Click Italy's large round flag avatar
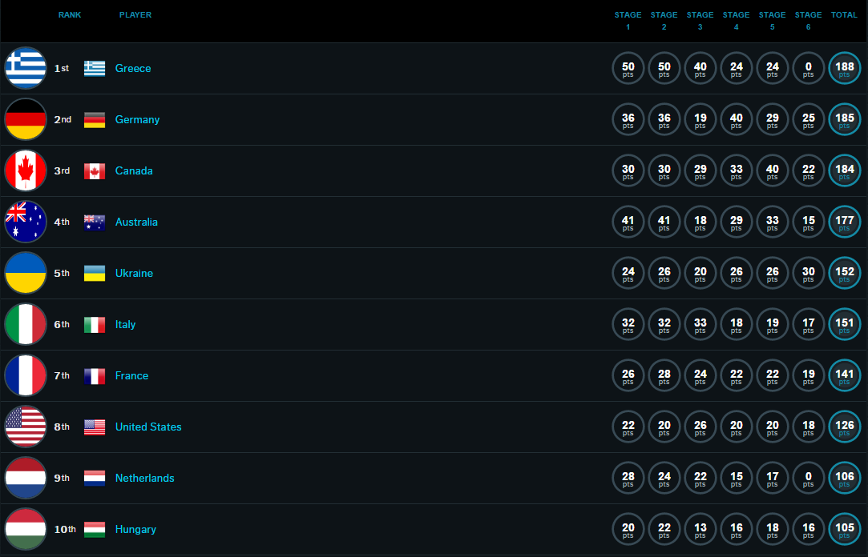The image size is (868, 557). tap(26, 324)
